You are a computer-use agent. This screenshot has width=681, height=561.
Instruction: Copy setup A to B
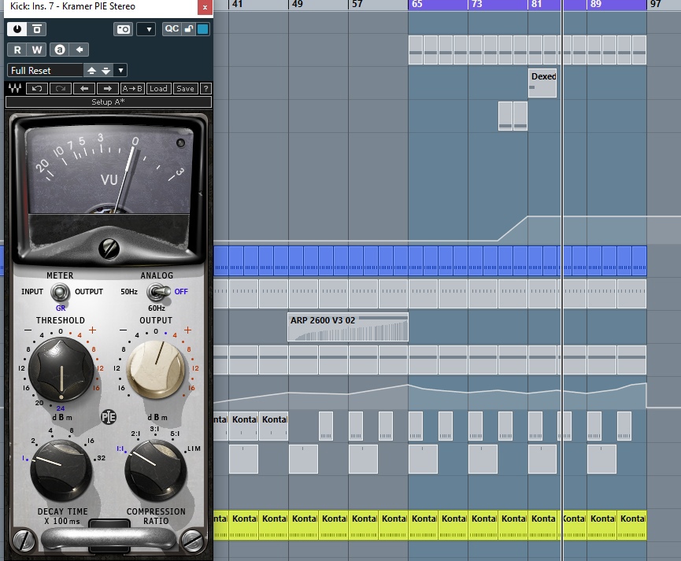point(132,89)
